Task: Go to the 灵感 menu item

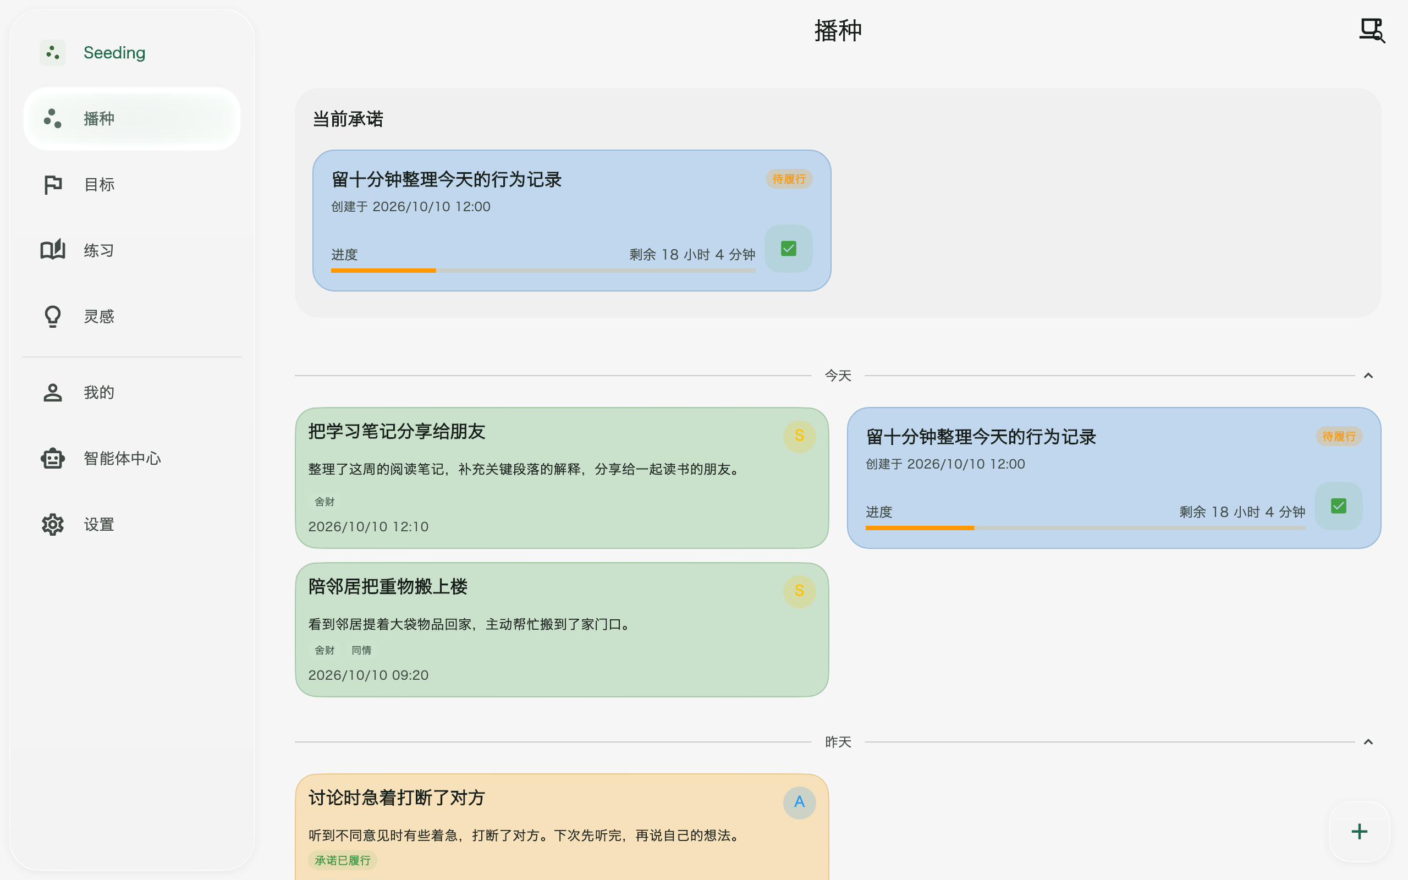Action: (x=132, y=317)
